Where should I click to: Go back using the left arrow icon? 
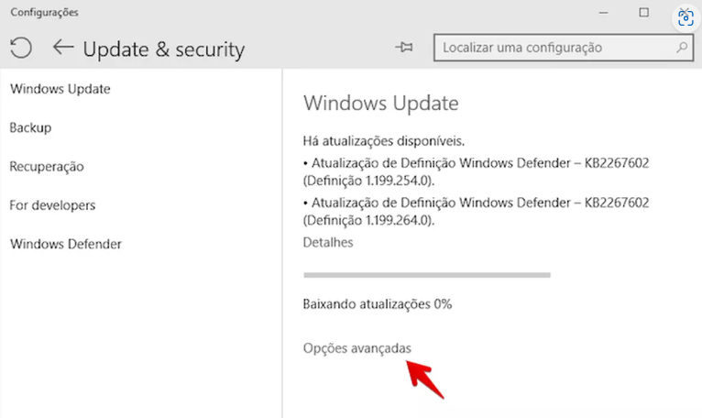point(63,47)
